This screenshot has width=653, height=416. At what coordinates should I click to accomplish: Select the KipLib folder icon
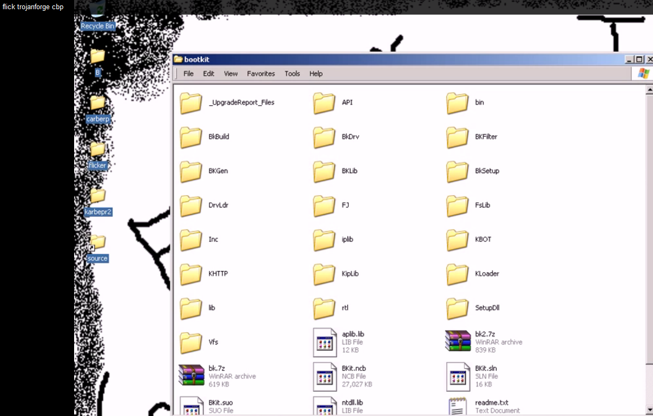(324, 274)
